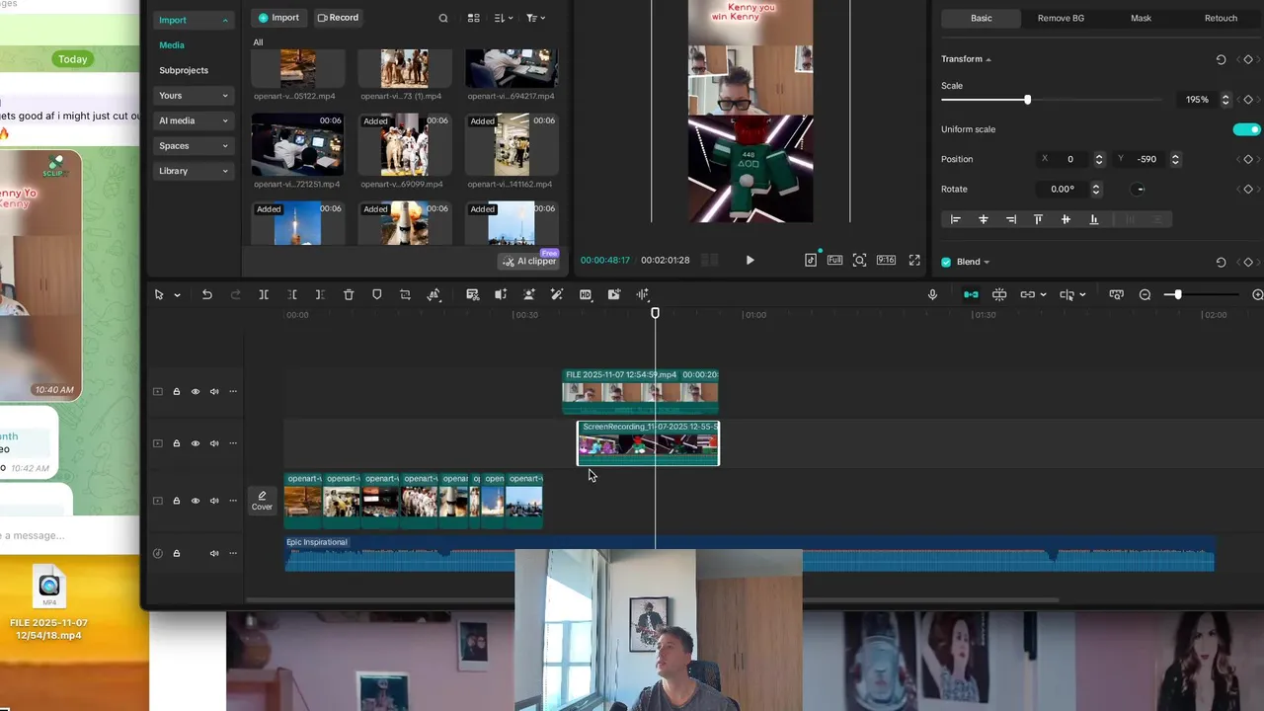The width and height of the screenshot is (1264, 711).
Task: Switch to the Basic tab
Action: [981, 18]
